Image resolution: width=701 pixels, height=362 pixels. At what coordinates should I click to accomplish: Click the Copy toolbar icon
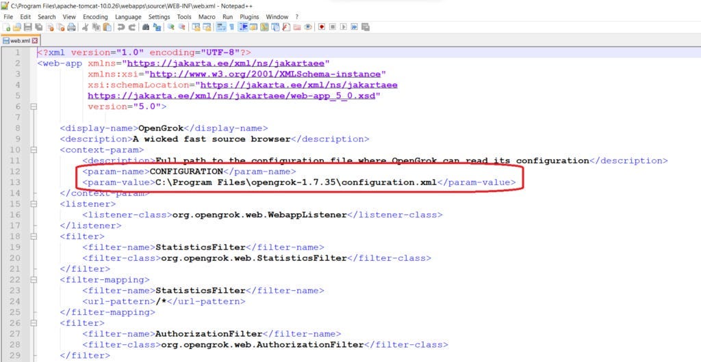coord(96,27)
